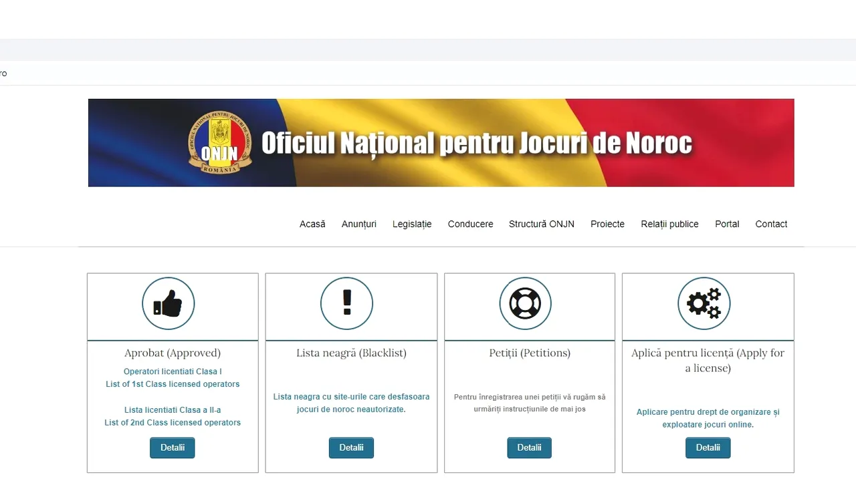
Task: Select the Proiecte menu item
Action: (x=607, y=224)
